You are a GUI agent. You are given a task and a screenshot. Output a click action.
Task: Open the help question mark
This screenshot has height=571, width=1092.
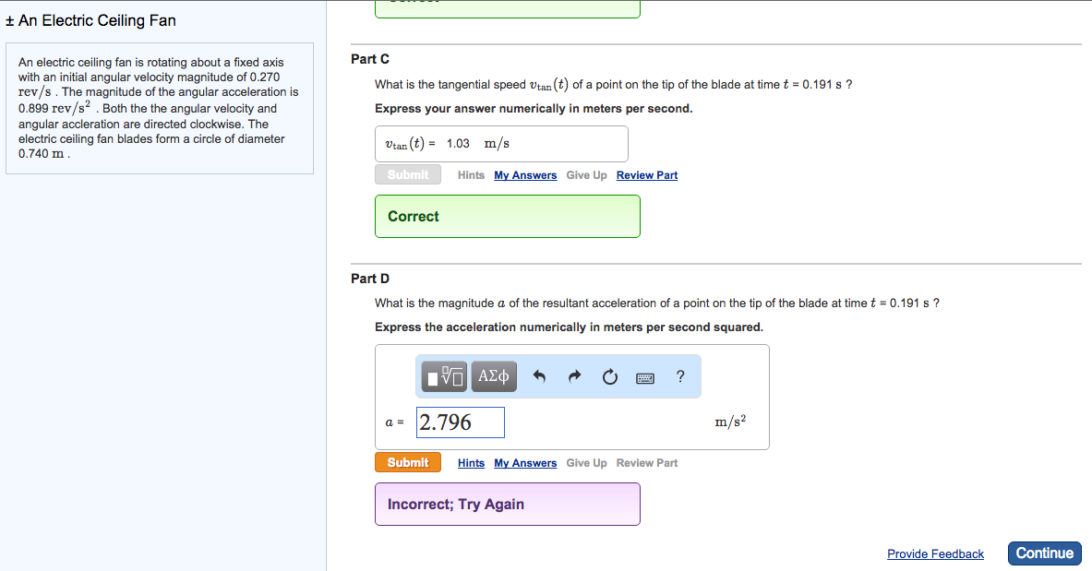click(680, 376)
